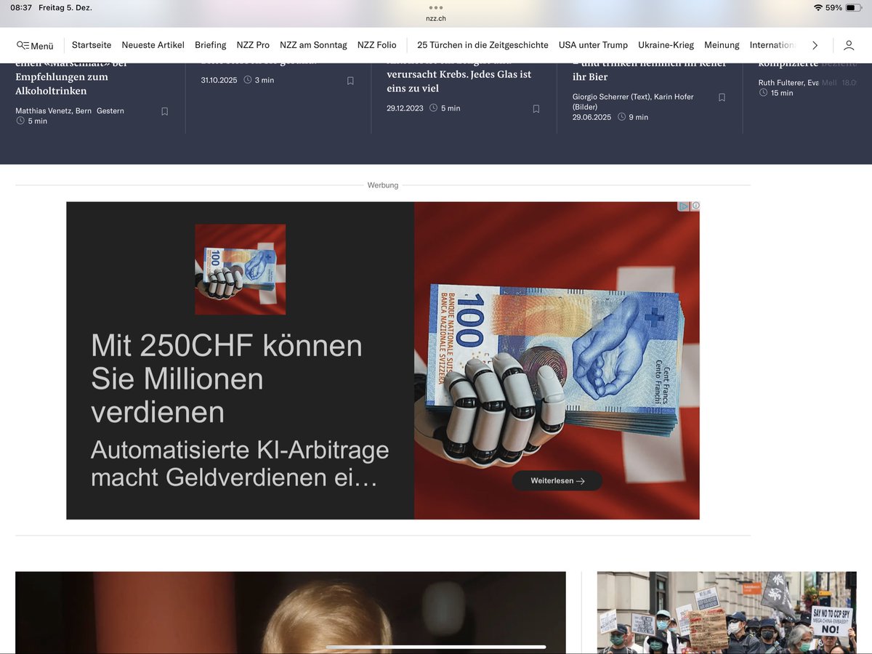
Task: Click author text 'Giorgio Scherrer (Text), Karin Hofer (Bilder)'
Action: (x=633, y=102)
